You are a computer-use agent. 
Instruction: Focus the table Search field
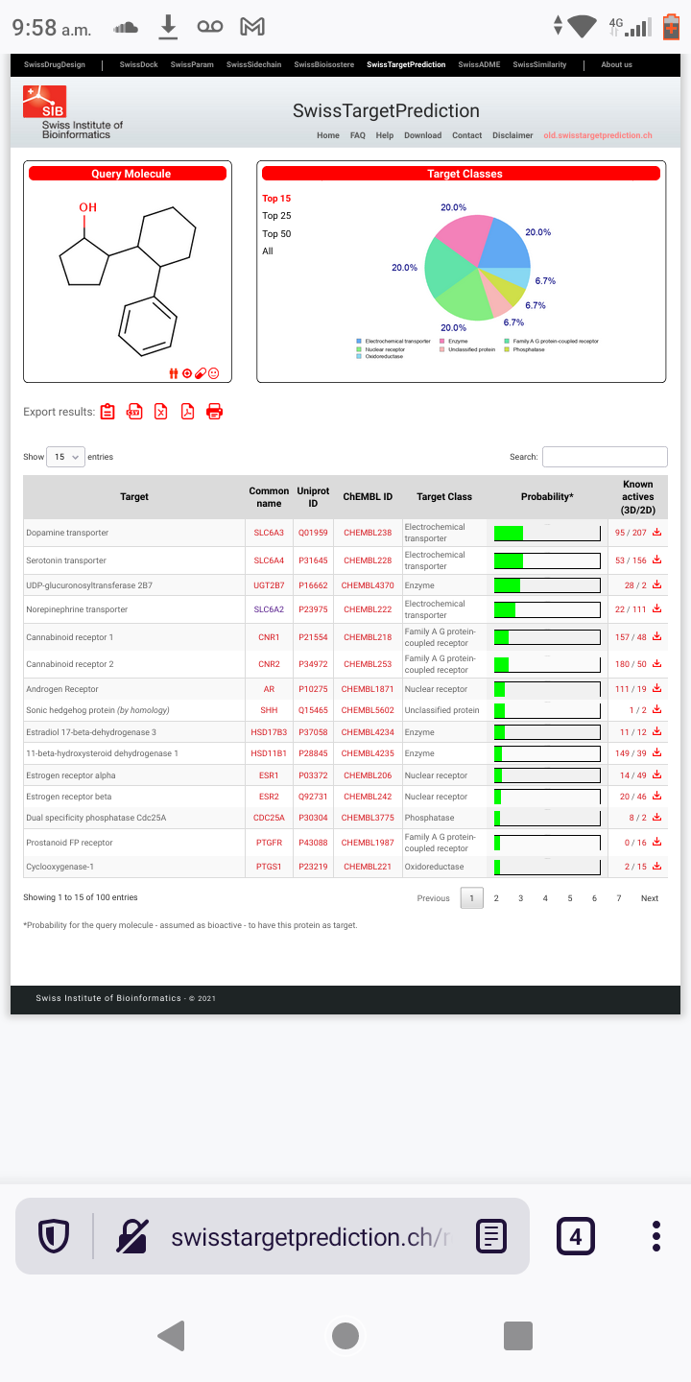tap(605, 457)
